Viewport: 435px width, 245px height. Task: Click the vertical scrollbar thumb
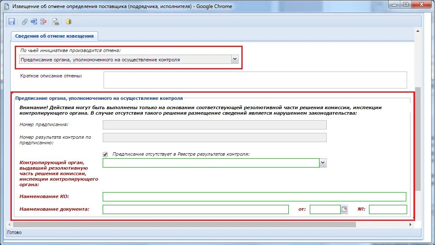(418, 139)
